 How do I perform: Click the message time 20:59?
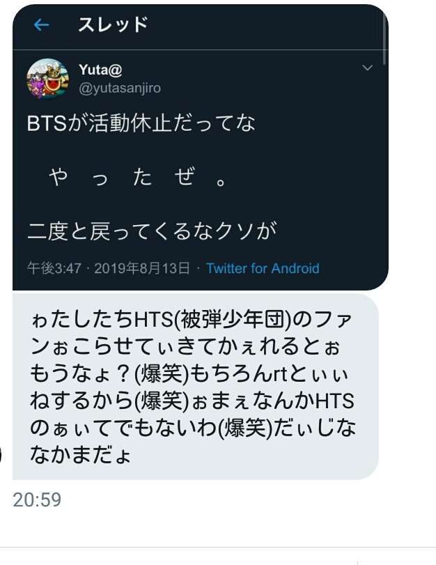pyautogui.click(x=37, y=500)
